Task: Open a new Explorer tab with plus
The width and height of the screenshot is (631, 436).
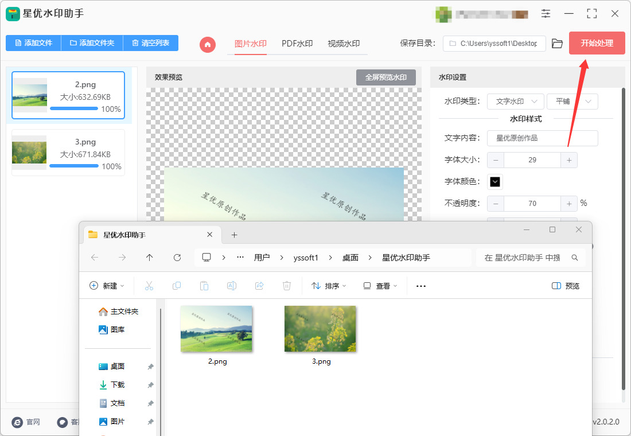Action: tap(234, 235)
